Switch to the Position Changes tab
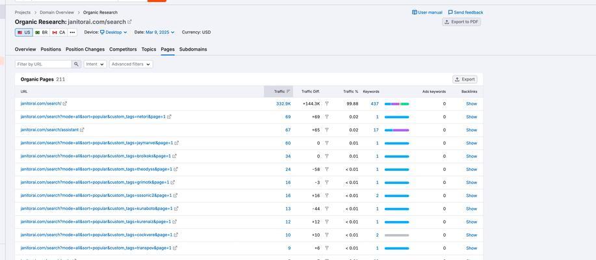The image size is (596, 260). pos(85,49)
